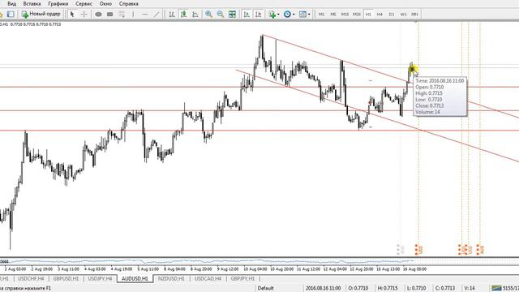Open the GBPUSD,H1 chart tab
Viewport: 519px width, 292px height.
point(66,279)
